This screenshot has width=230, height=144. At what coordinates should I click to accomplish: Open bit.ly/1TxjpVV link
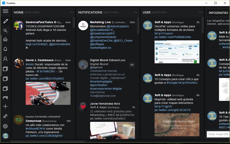coord(163,107)
